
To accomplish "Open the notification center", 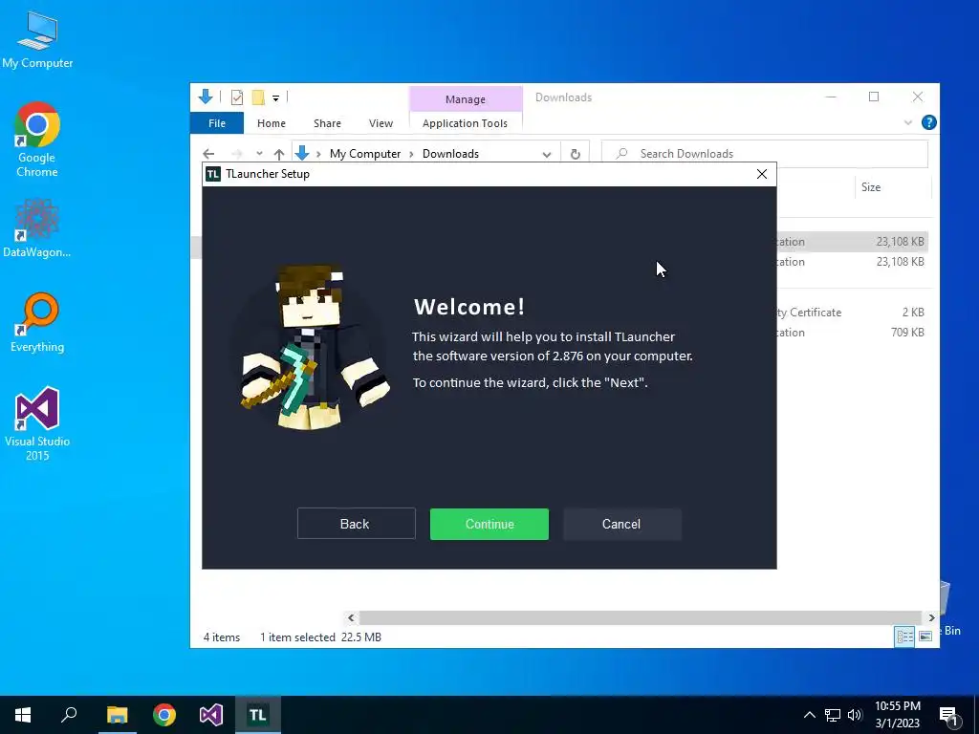I will 949,716.
